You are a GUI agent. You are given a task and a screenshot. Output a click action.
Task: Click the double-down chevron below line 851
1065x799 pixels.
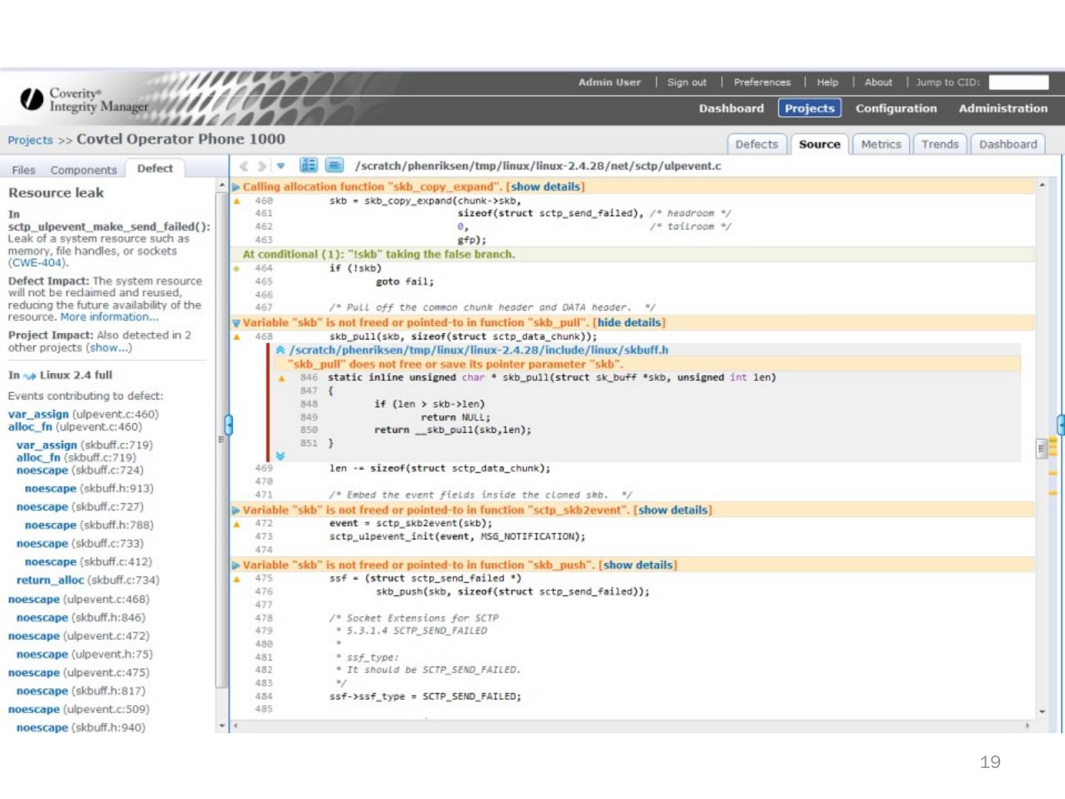click(x=280, y=456)
